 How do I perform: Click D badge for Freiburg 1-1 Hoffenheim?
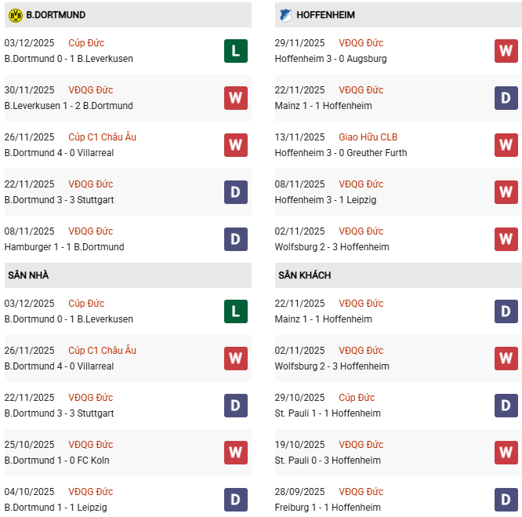pyautogui.click(x=506, y=500)
